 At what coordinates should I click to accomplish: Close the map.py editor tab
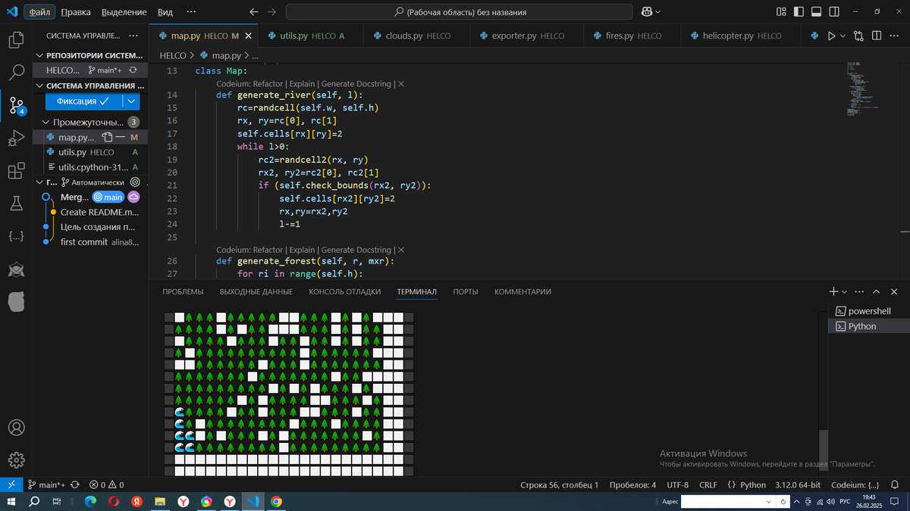pos(249,36)
